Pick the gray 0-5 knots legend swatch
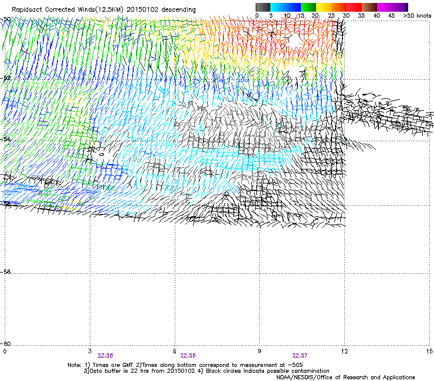The width and height of the screenshot is (434, 381). click(x=263, y=7)
